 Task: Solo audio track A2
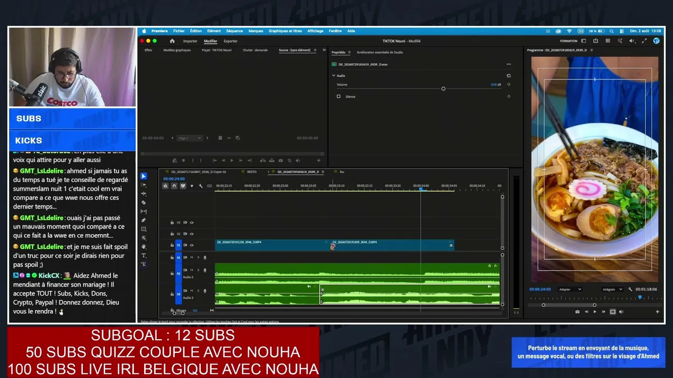[198, 270]
